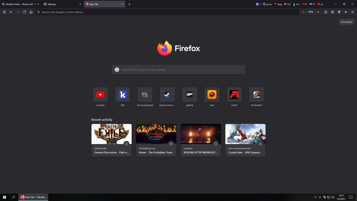Open the Path of Exile General Discussion card
Image resolution: width=357 pixels, height=201 pixels.
pos(112,140)
